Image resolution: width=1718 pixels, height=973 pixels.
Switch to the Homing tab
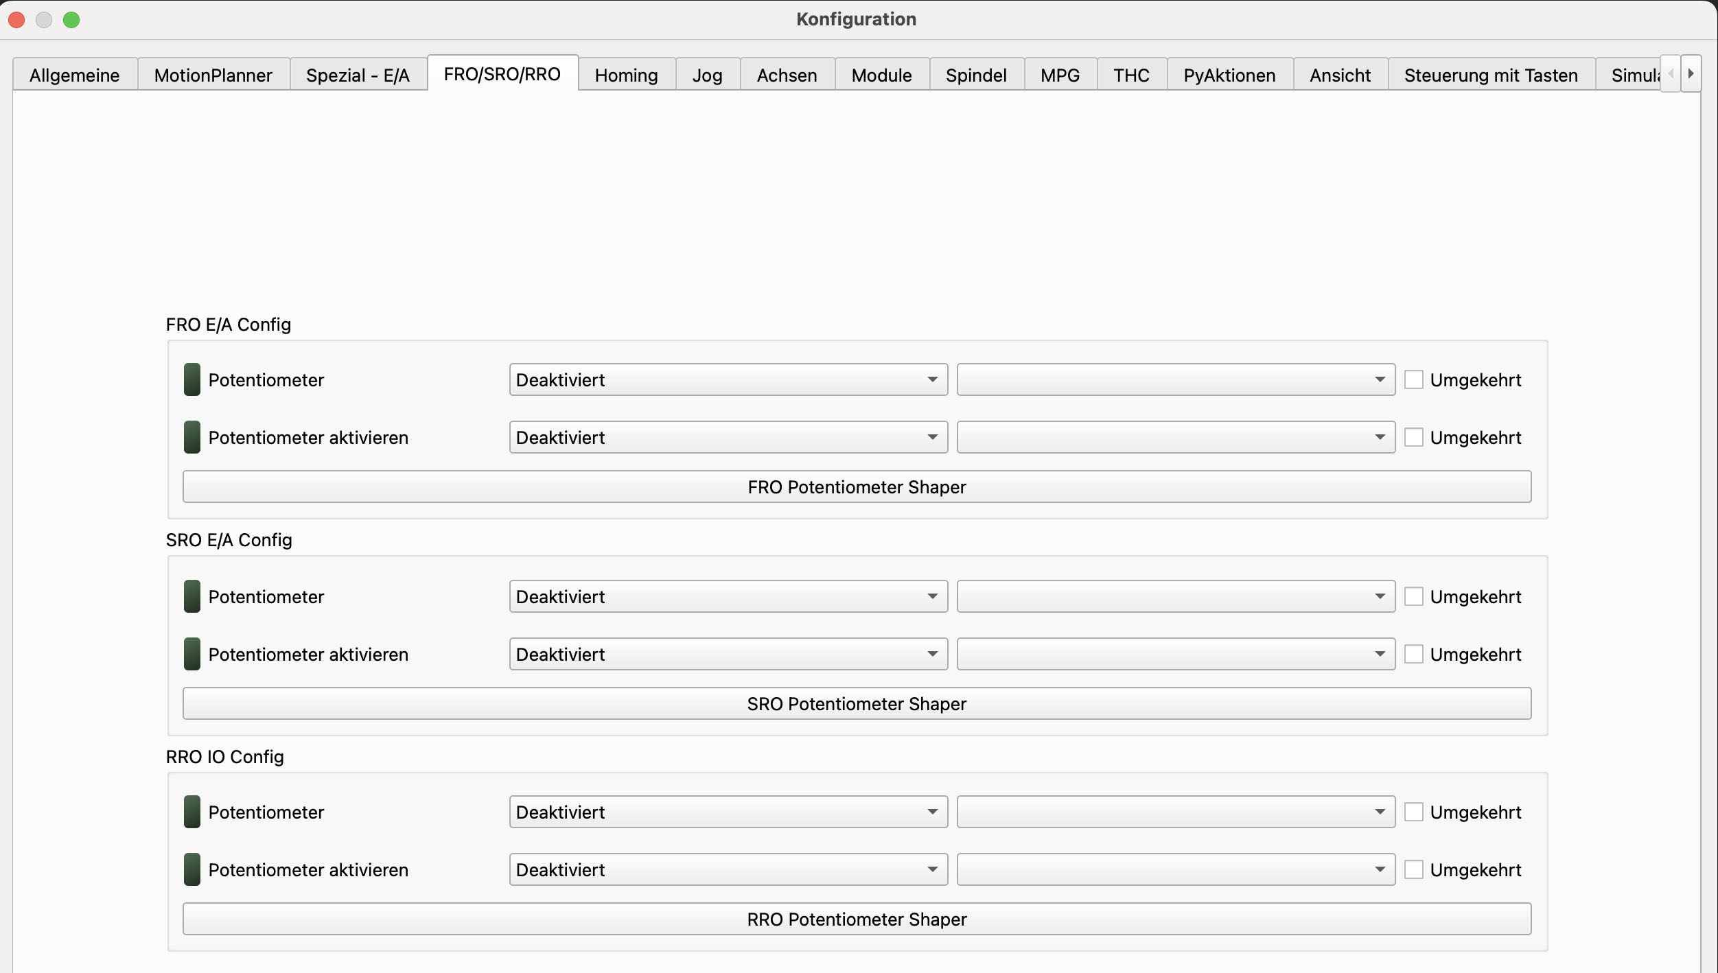click(625, 75)
